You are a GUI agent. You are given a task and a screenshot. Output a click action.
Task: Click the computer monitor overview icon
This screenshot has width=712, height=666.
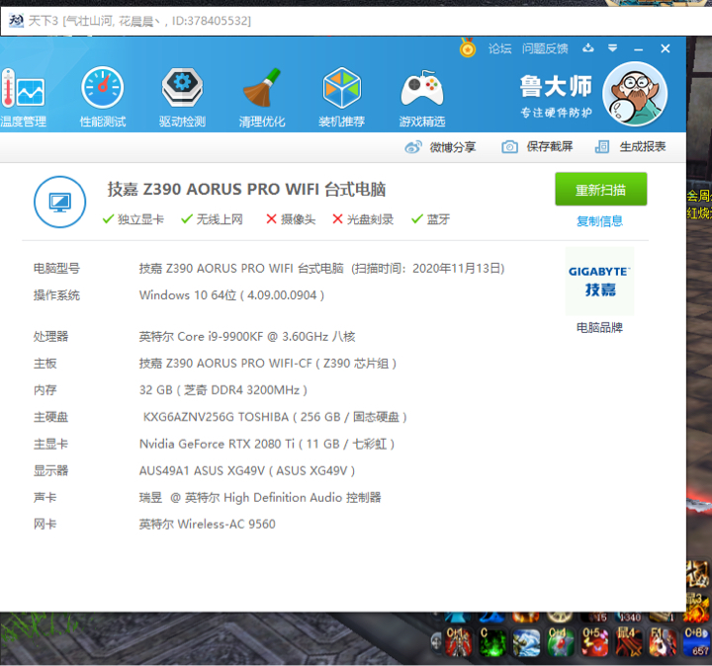[60, 203]
